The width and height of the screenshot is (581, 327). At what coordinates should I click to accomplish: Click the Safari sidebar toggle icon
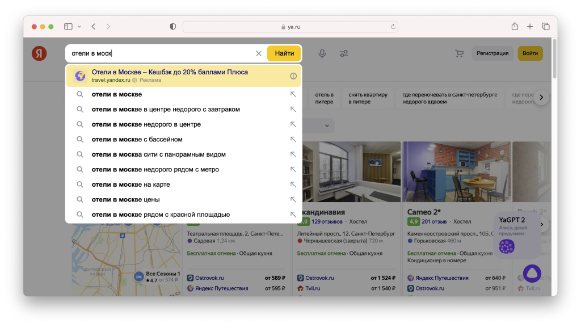68,27
